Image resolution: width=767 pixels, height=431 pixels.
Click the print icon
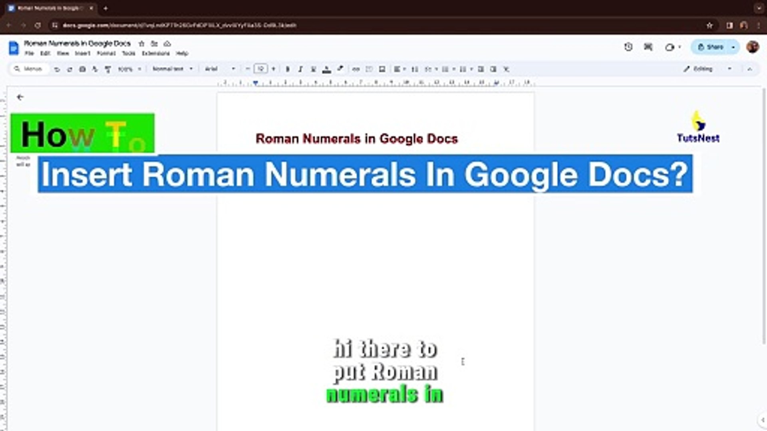(x=82, y=69)
